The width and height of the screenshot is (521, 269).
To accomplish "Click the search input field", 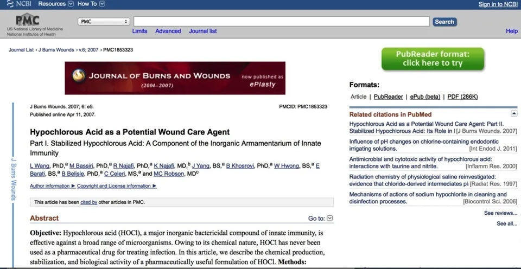I will pos(282,22).
